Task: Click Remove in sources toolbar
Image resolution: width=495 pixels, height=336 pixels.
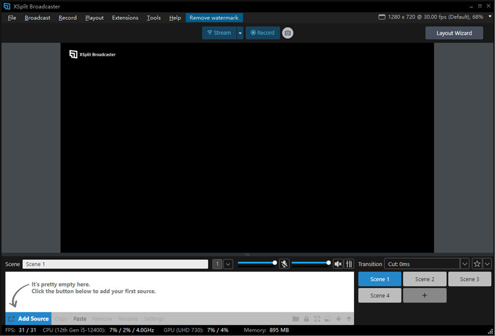Action: point(102,319)
